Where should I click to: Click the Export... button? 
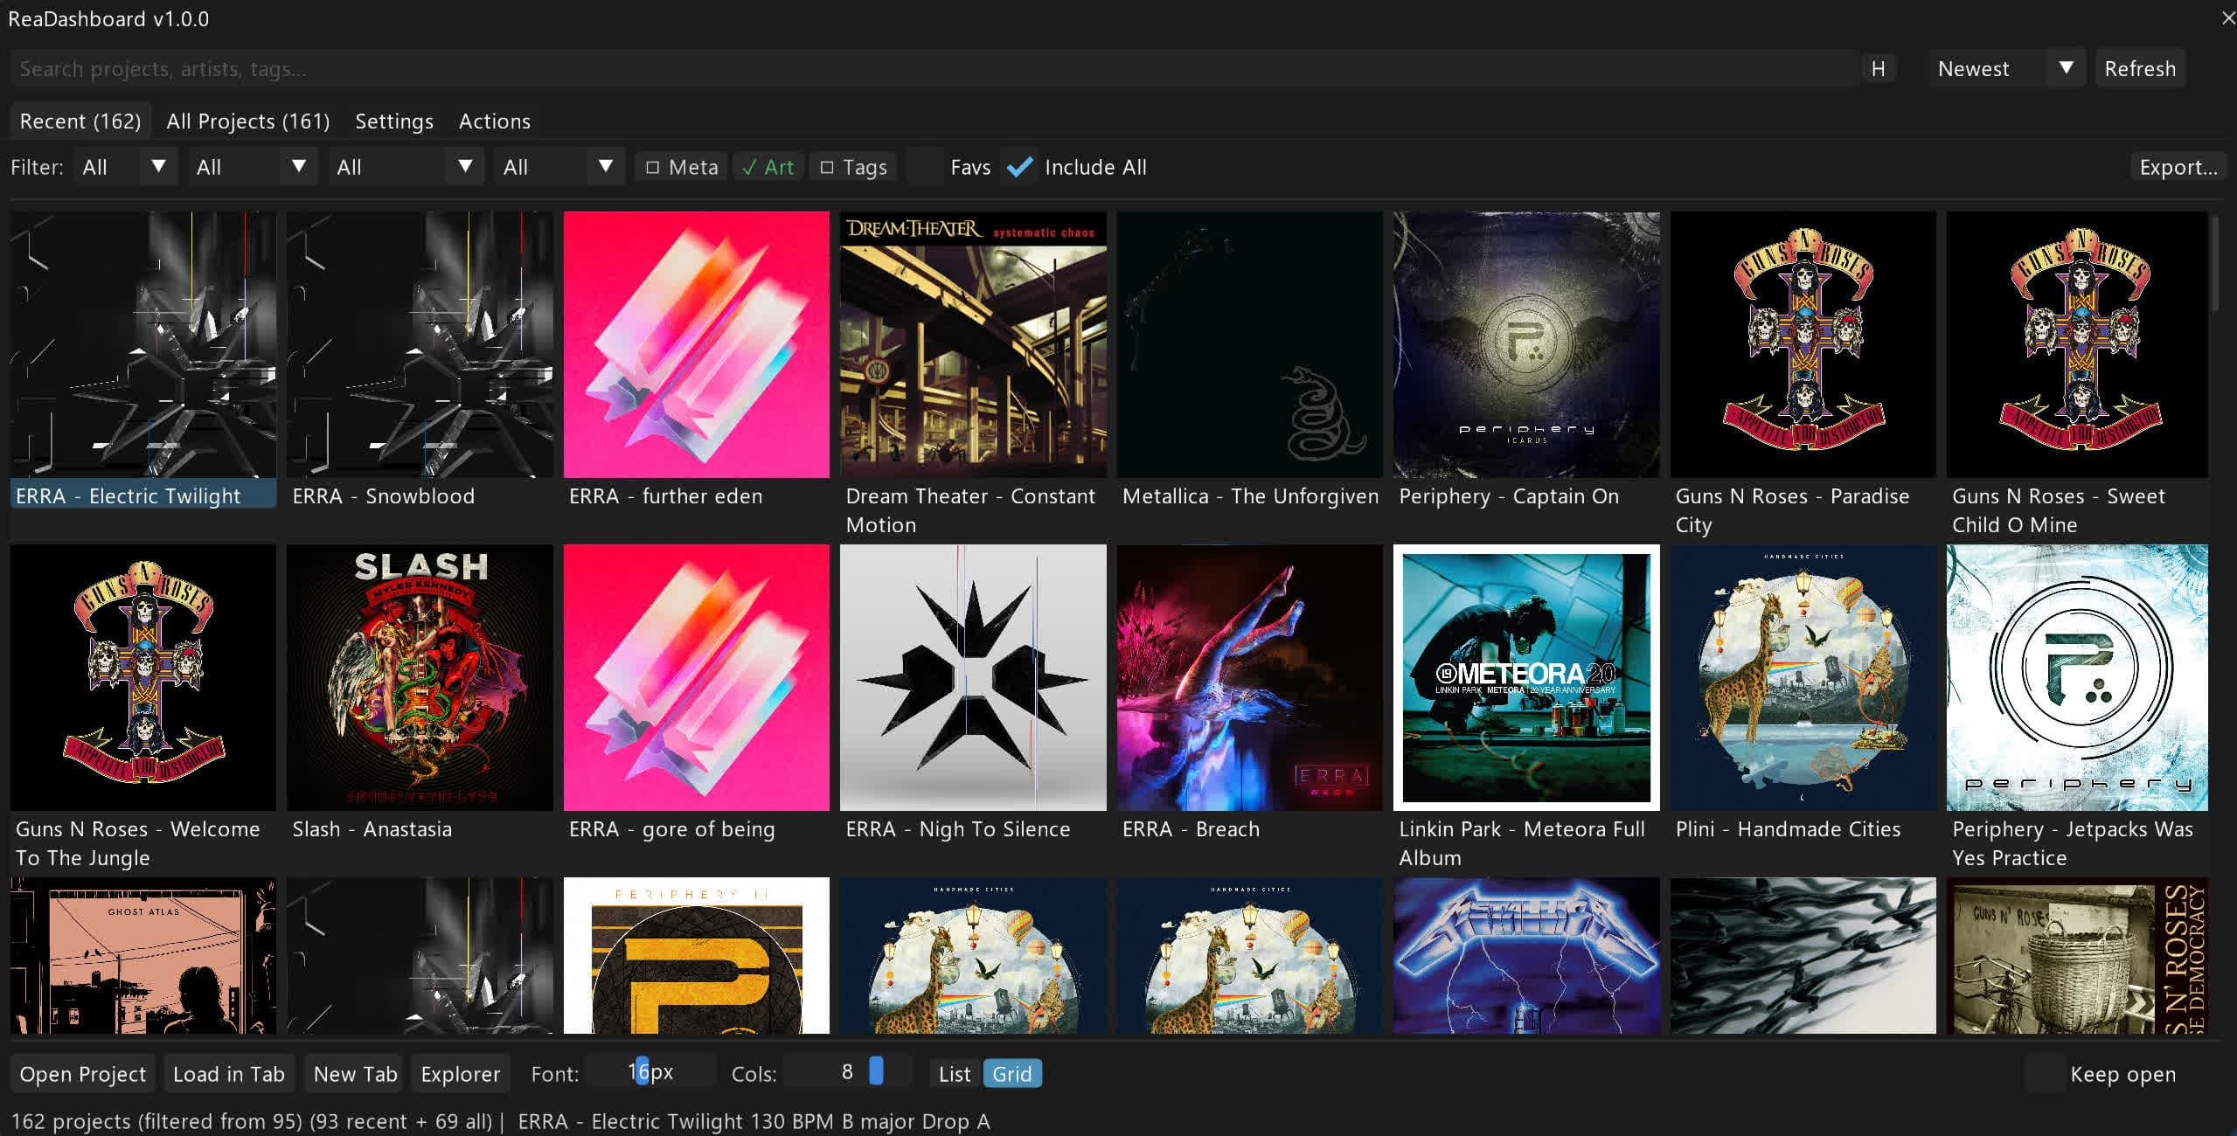[x=2178, y=167]
